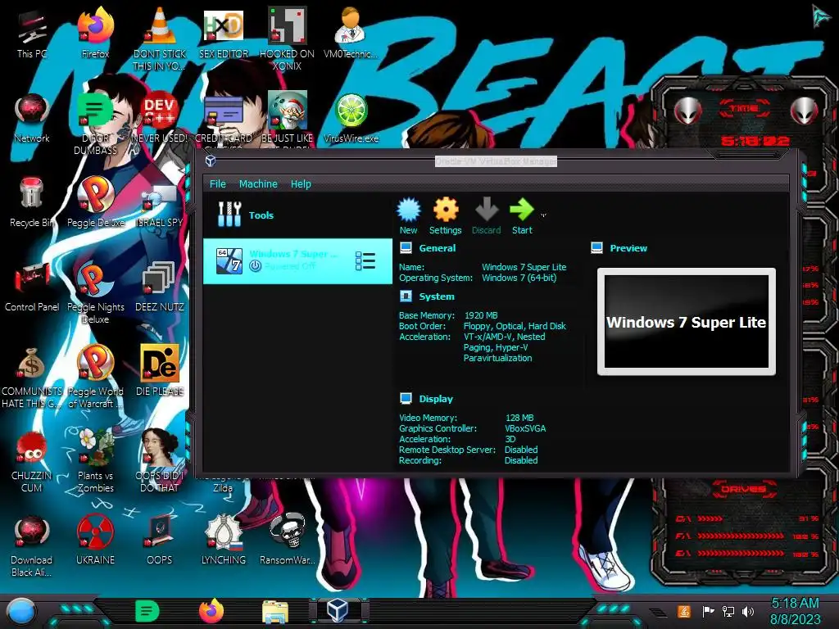Viewport: 839px width, 629px height.
Task: Select the Windows 7 Super VM row
Action: 297,261
